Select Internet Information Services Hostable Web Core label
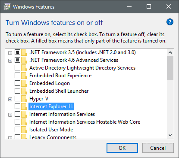This screenshot has height=158, width=179. pos(85,122)
